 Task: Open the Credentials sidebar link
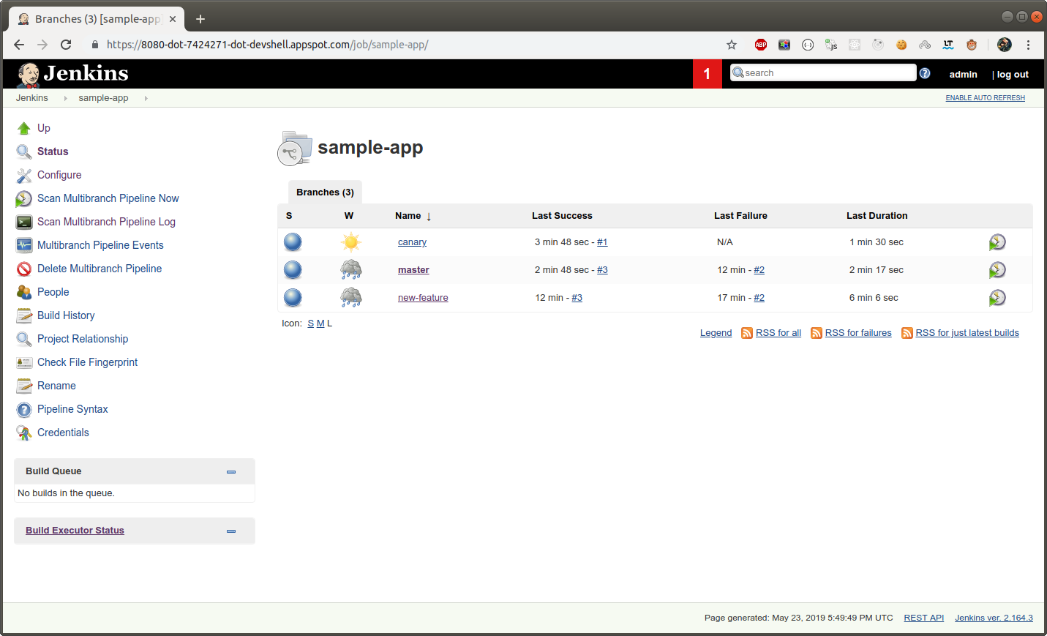pos(63,433)
